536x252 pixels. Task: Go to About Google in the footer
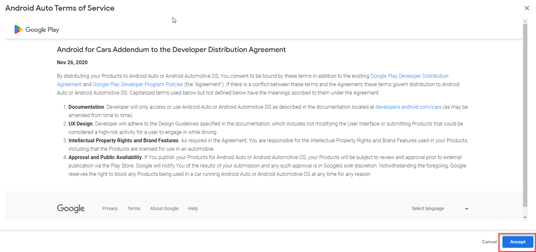[164, 208]
